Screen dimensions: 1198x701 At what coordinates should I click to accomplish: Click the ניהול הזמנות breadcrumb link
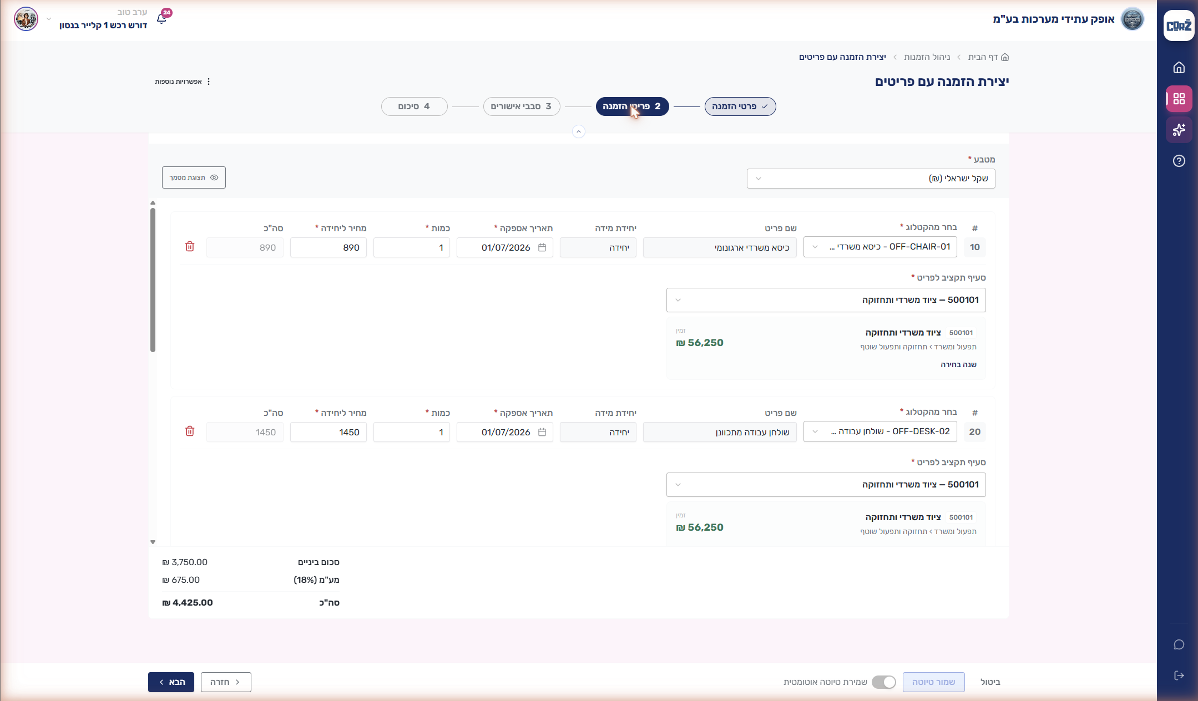click(x=927, y=57)
